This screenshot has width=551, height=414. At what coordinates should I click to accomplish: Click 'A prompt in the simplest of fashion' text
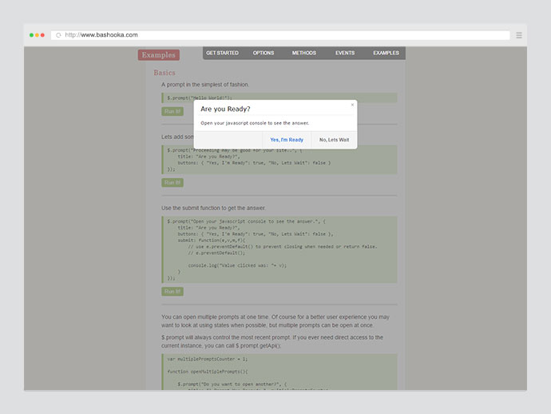(205, 85)
